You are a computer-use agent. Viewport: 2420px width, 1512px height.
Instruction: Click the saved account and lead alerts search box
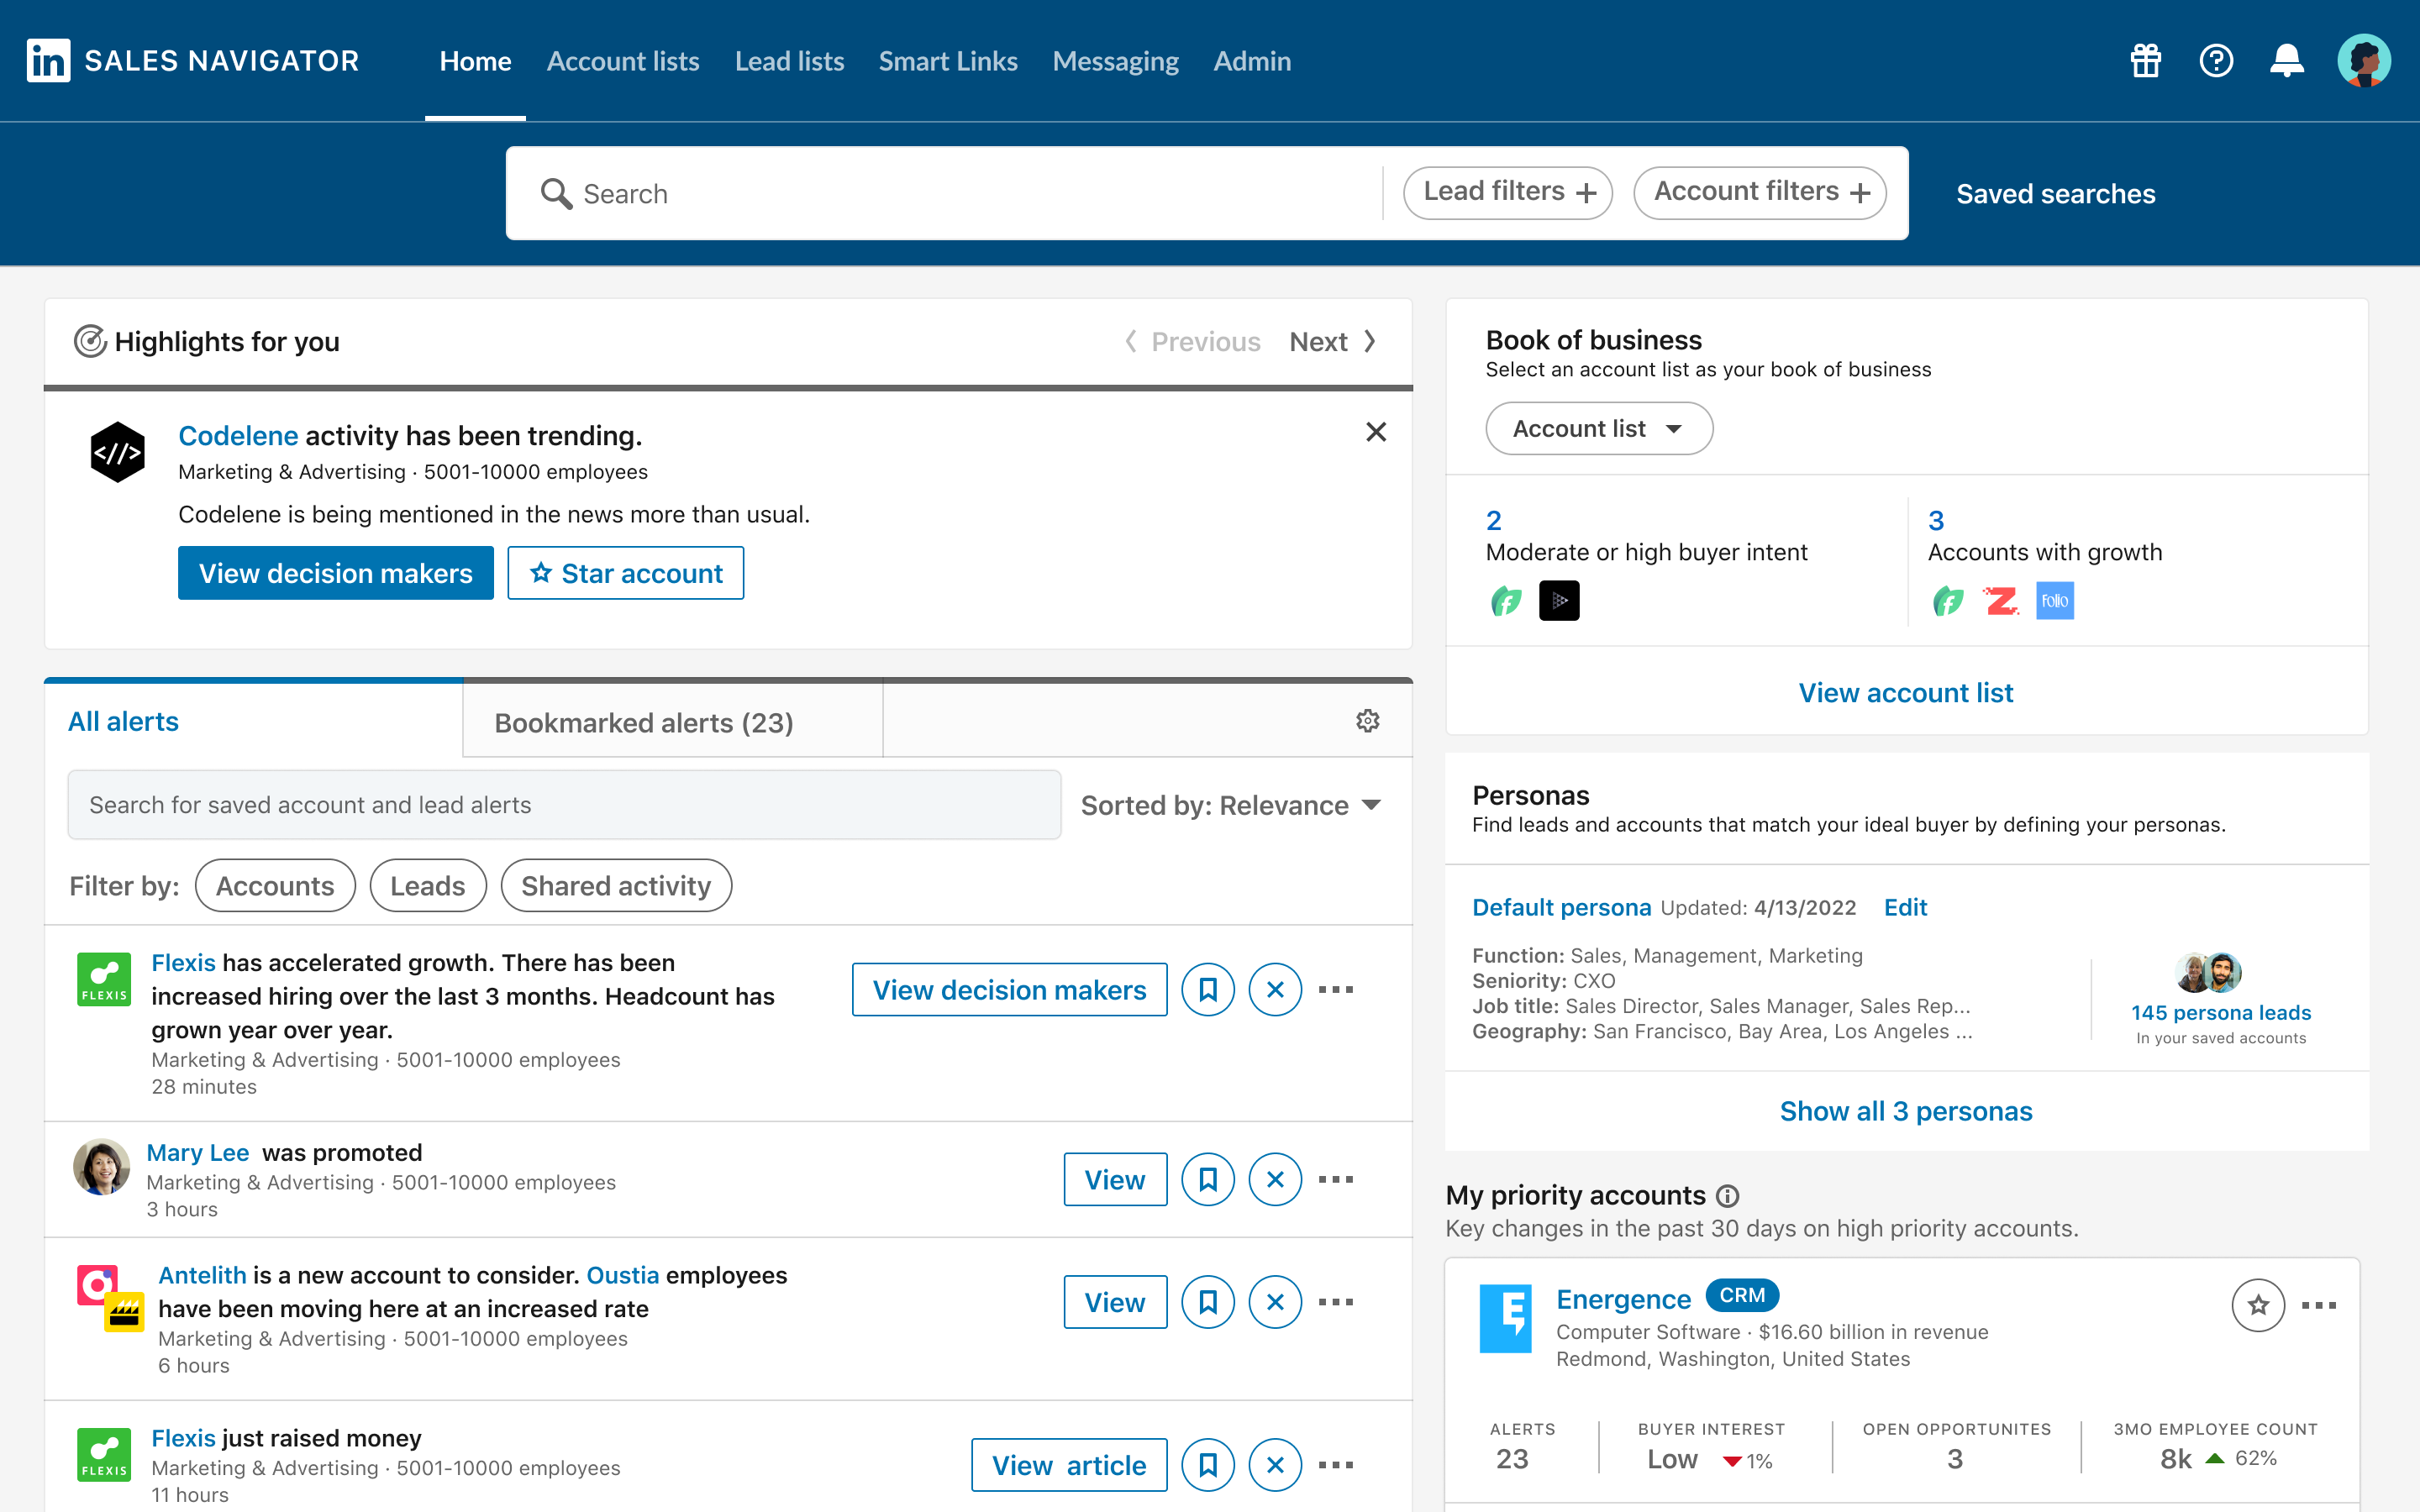tap(564, 805)
